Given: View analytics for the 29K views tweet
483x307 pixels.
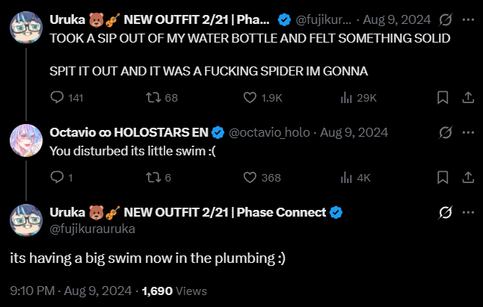Looking at the screenshot, I should pos(346,98).
